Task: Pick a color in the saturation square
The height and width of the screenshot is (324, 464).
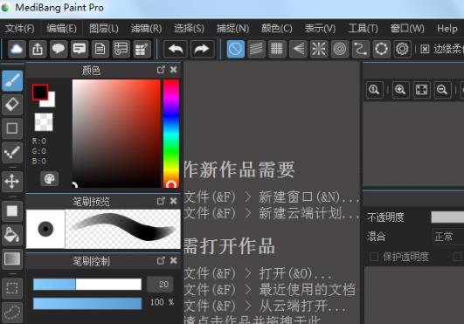Action: click(x=116, y=134)
